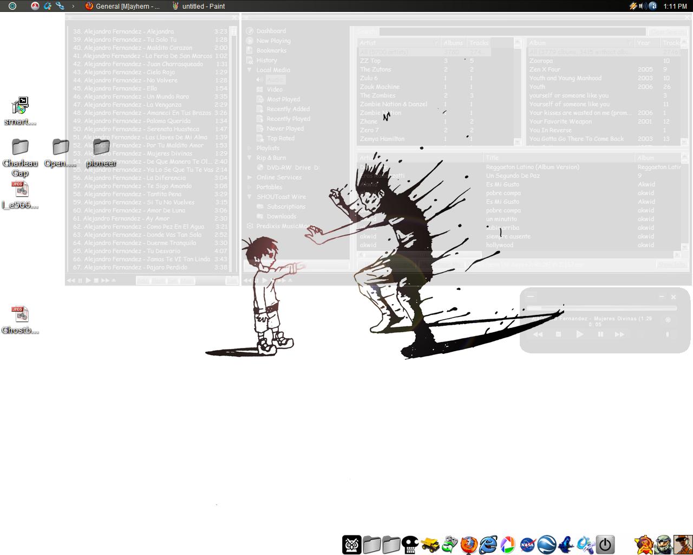The width and height of the screenshot is (693, 555).
Task: Sort by the Title column header
Action: 559,158
